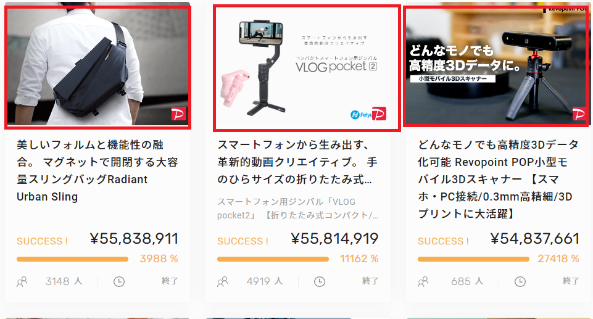The width and height of the screenshot is (593, 319).
Task: Open the VLOG pocket 2 gimbal thumbnail
Action: tap(307, 68)
